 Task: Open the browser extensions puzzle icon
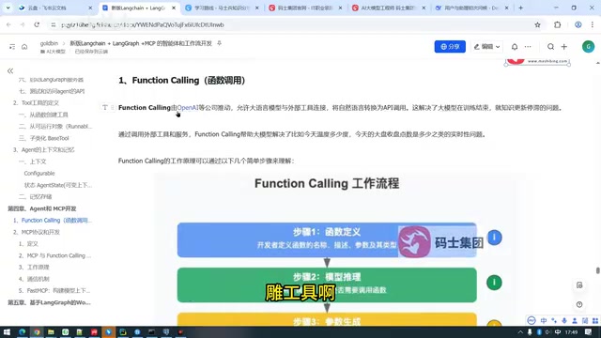tap(557, 24)
